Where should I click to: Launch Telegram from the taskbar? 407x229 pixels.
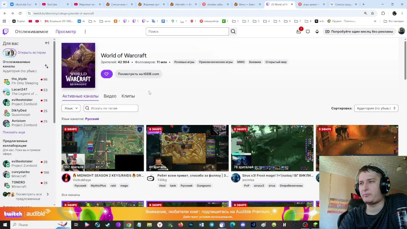pos(212,225)
